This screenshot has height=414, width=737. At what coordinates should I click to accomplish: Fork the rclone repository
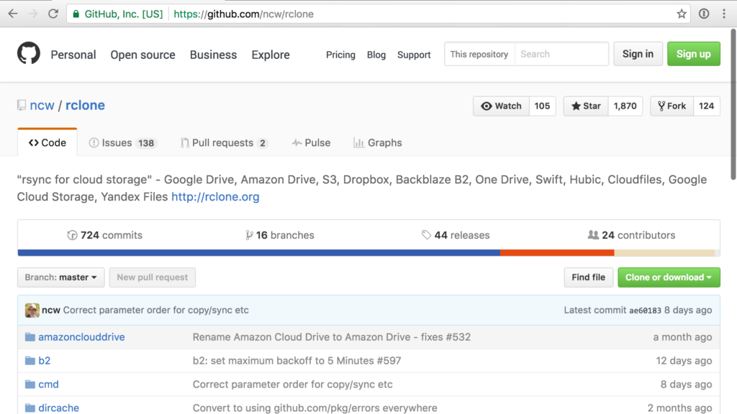tap(669, 106)
